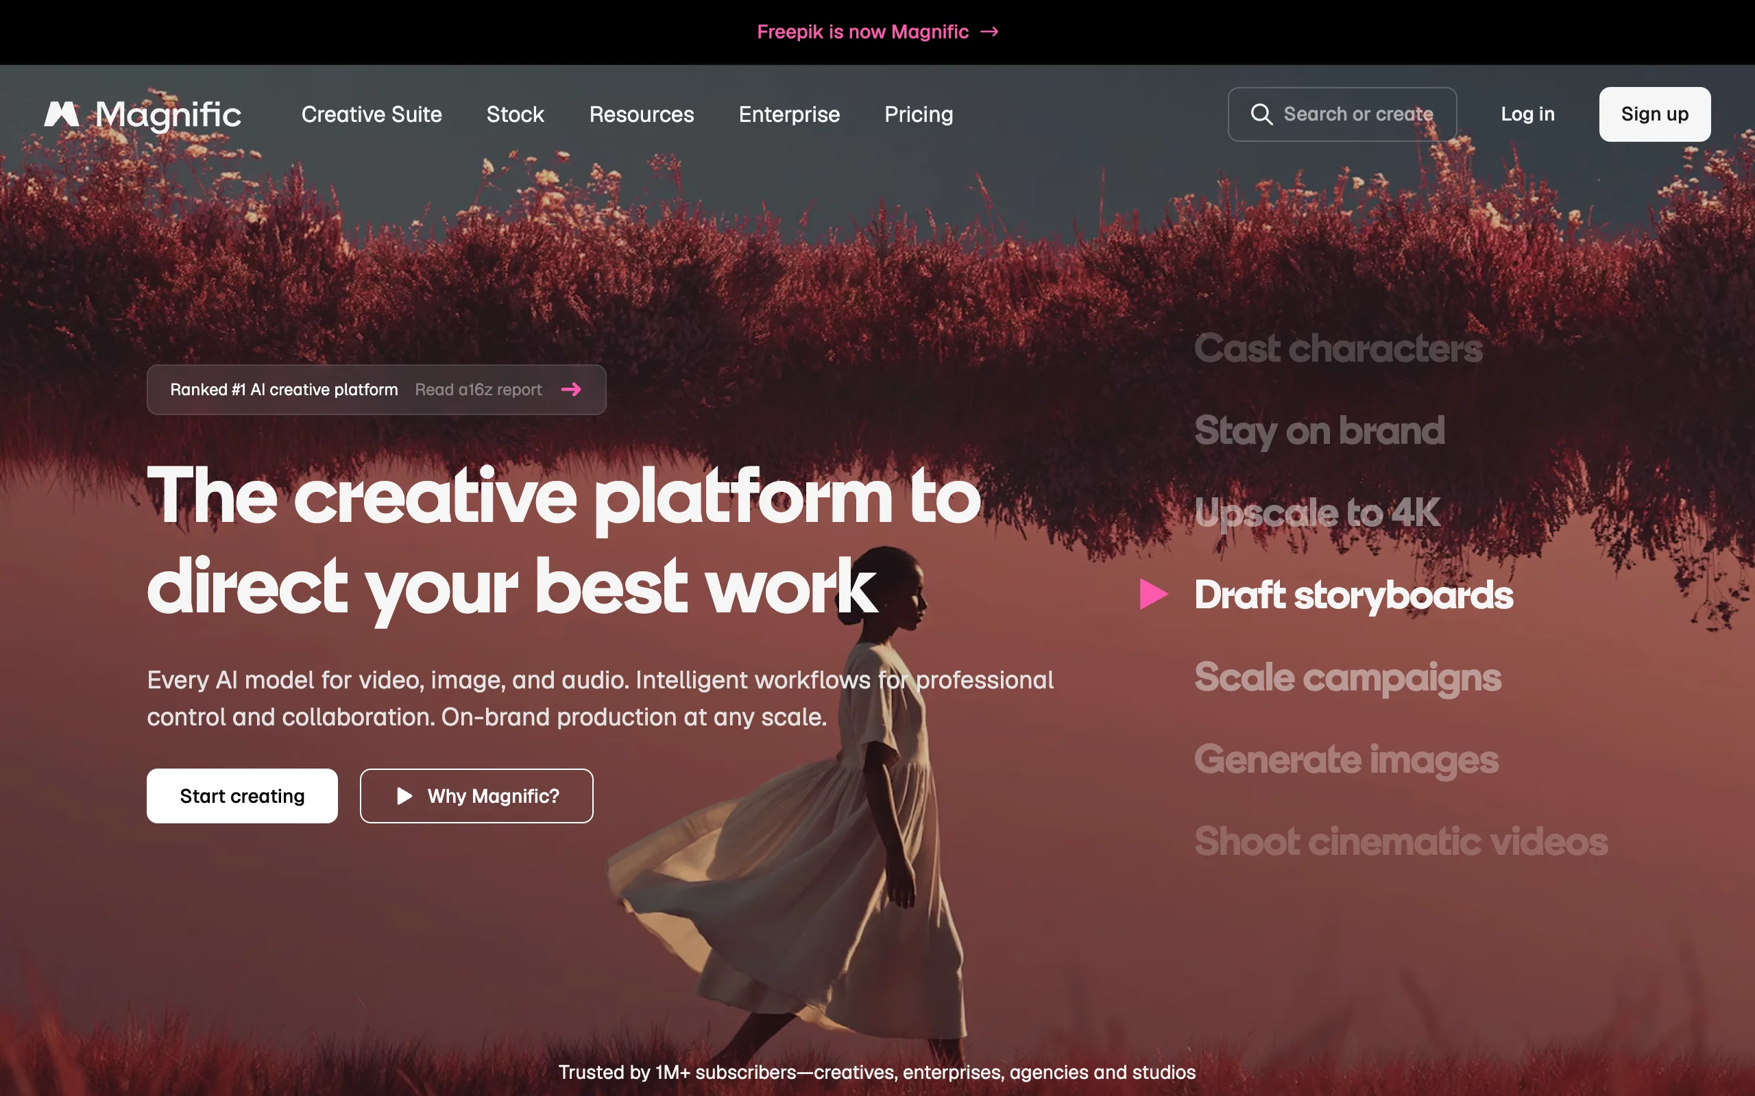Click the Log in link
Image resolution: width=1755 pixels, height=1096 pixels.
click(x=1527, y=114)
